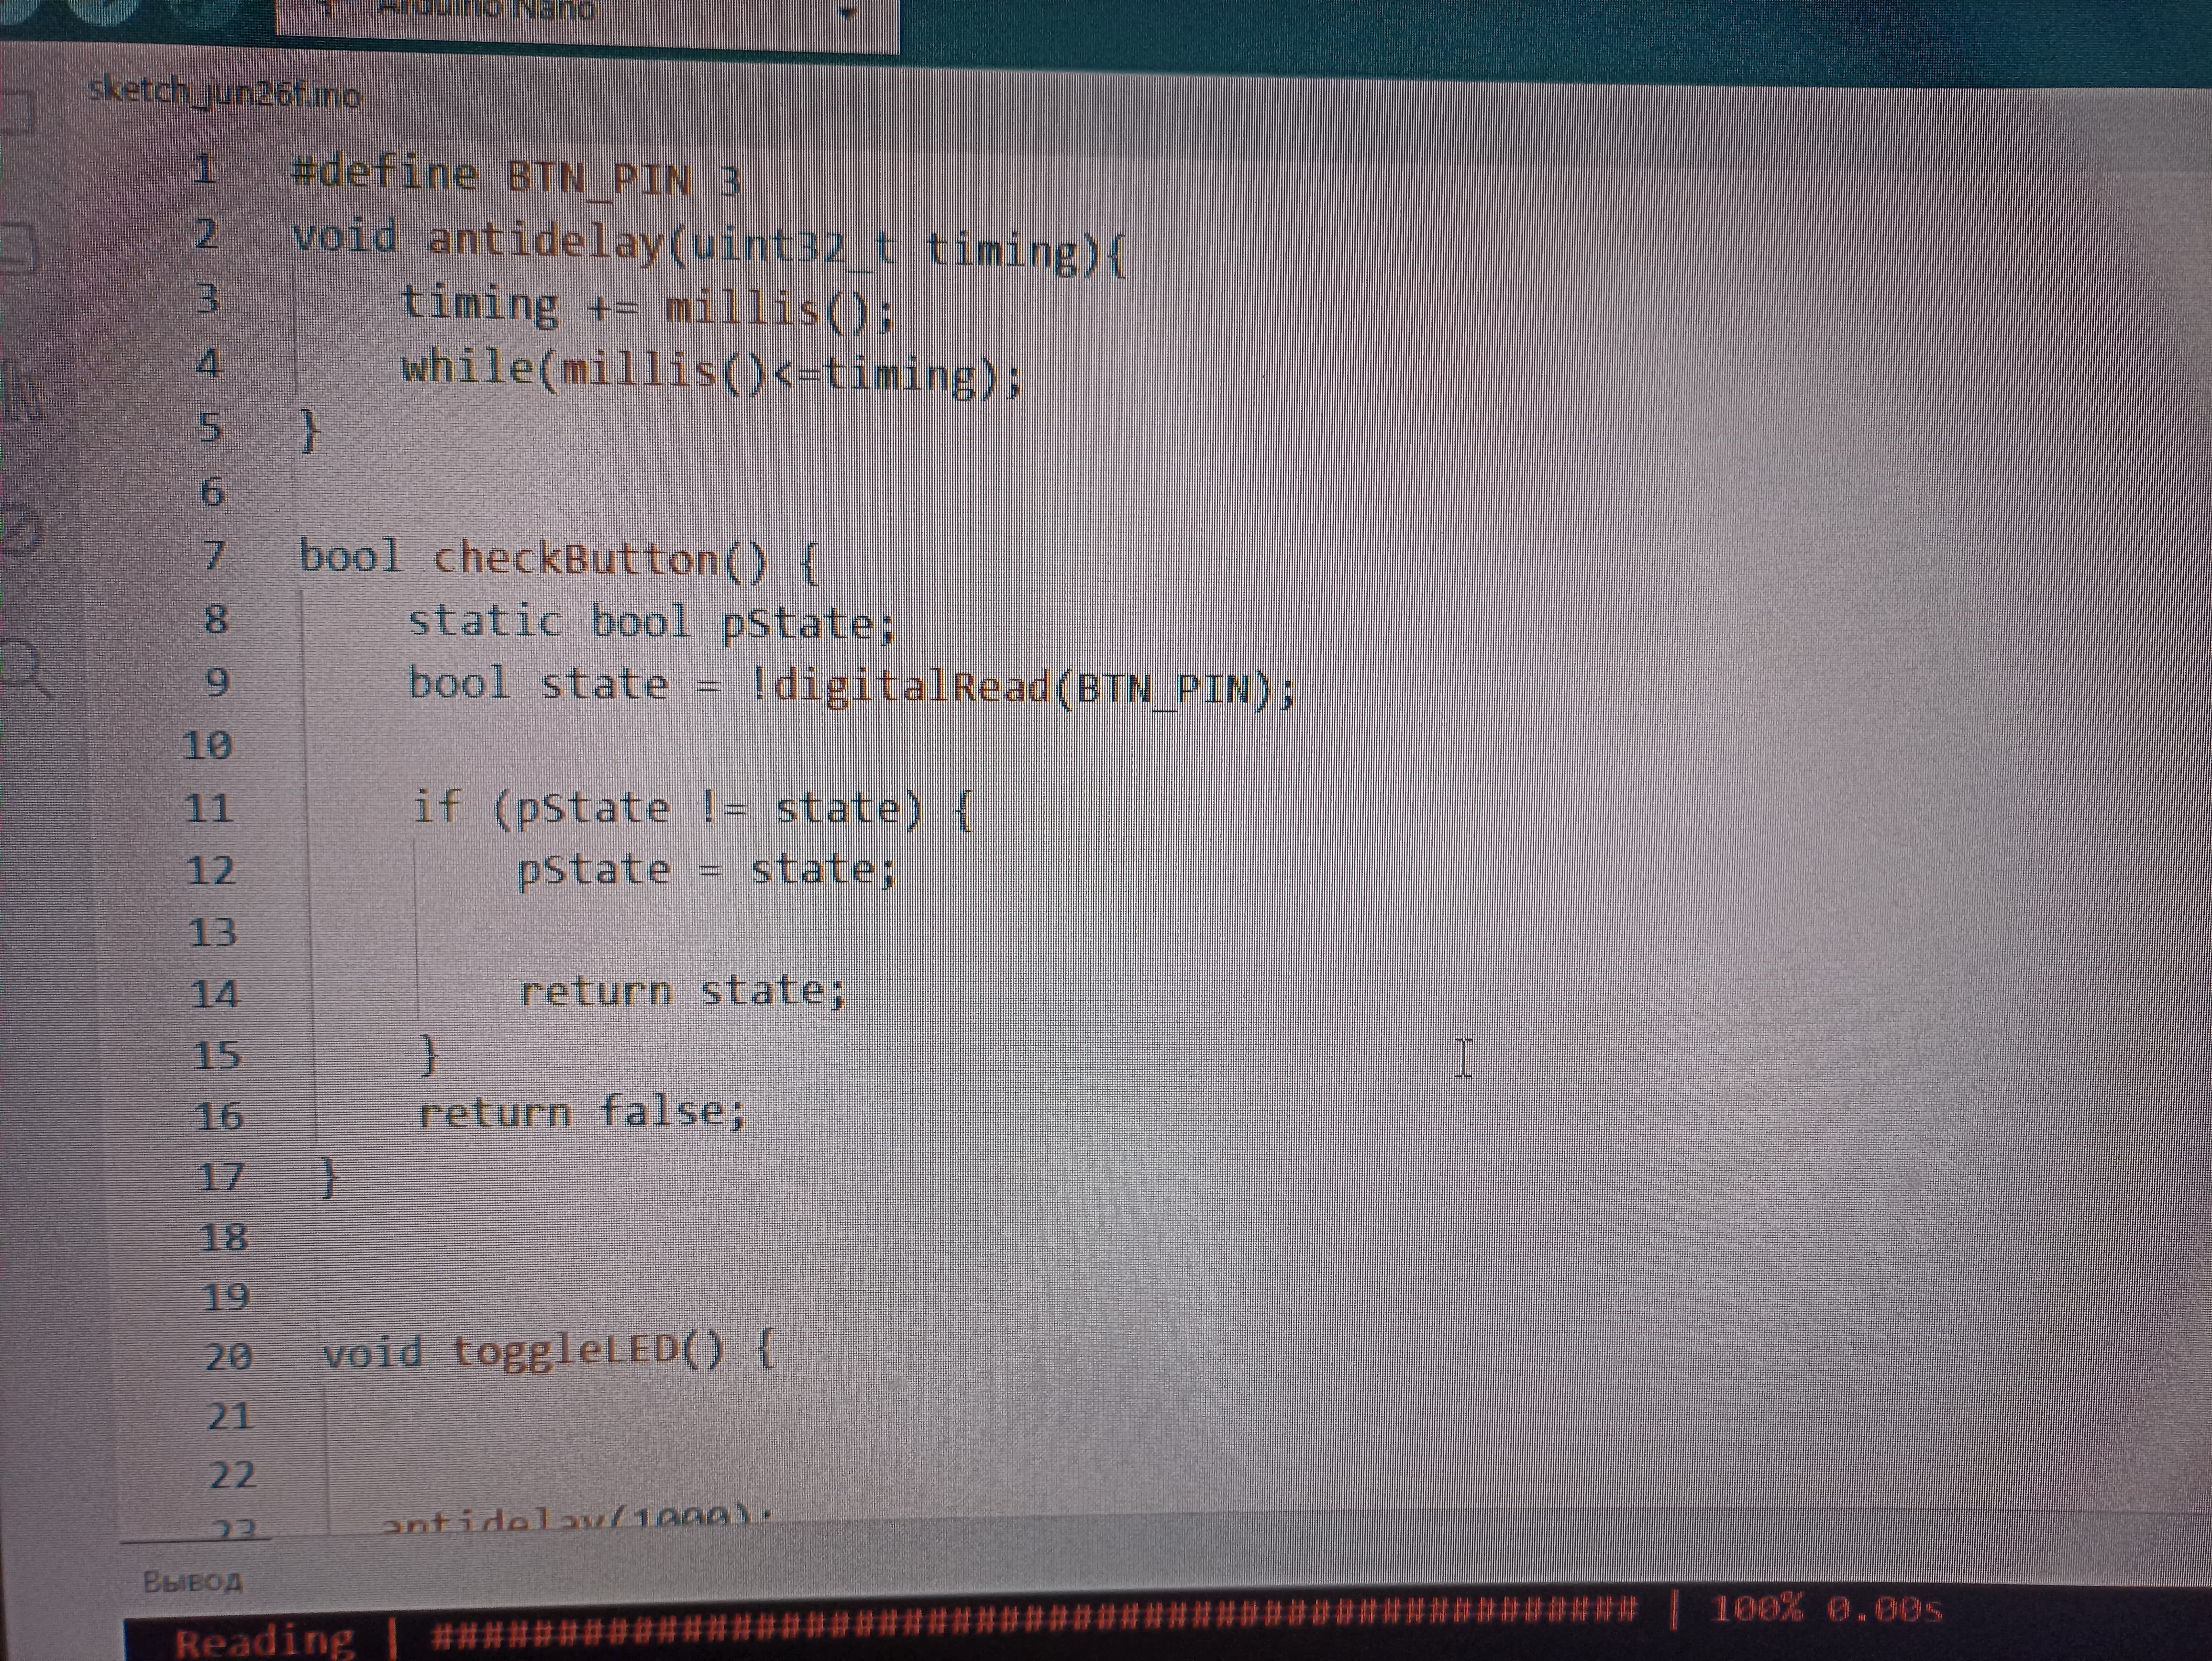Click the closing brace on line 17

(x=330, y=1177)
